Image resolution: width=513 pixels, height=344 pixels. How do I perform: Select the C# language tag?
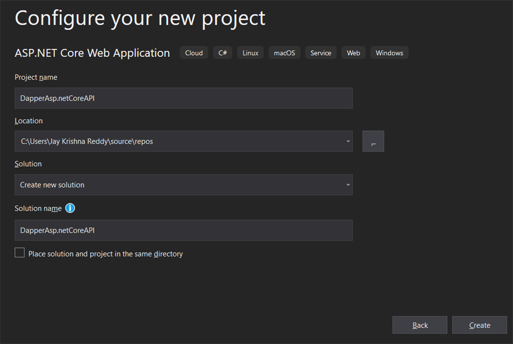tap(222, 53)
